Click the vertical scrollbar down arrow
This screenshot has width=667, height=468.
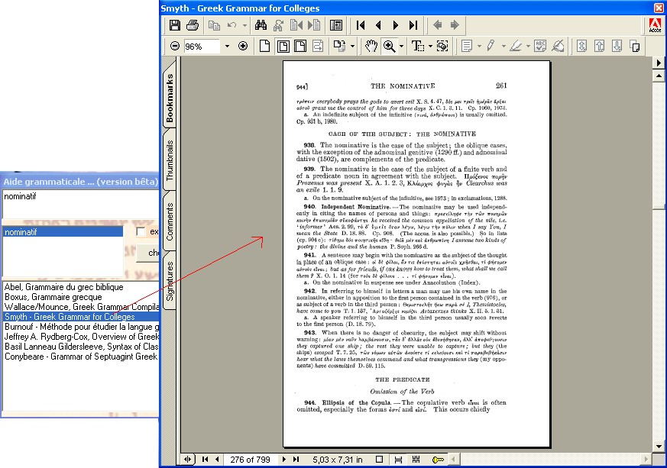659,447
